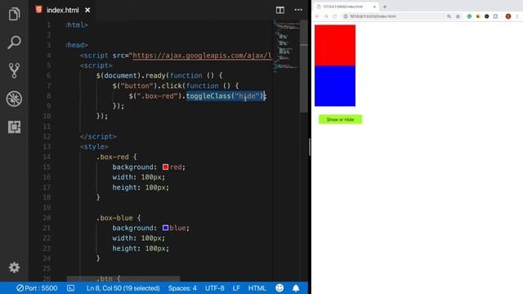Image resolution: width=523 pixels, height=294 pixels.
Task: Open the Debug view with bug icon
Action: (x=14, y=99)
